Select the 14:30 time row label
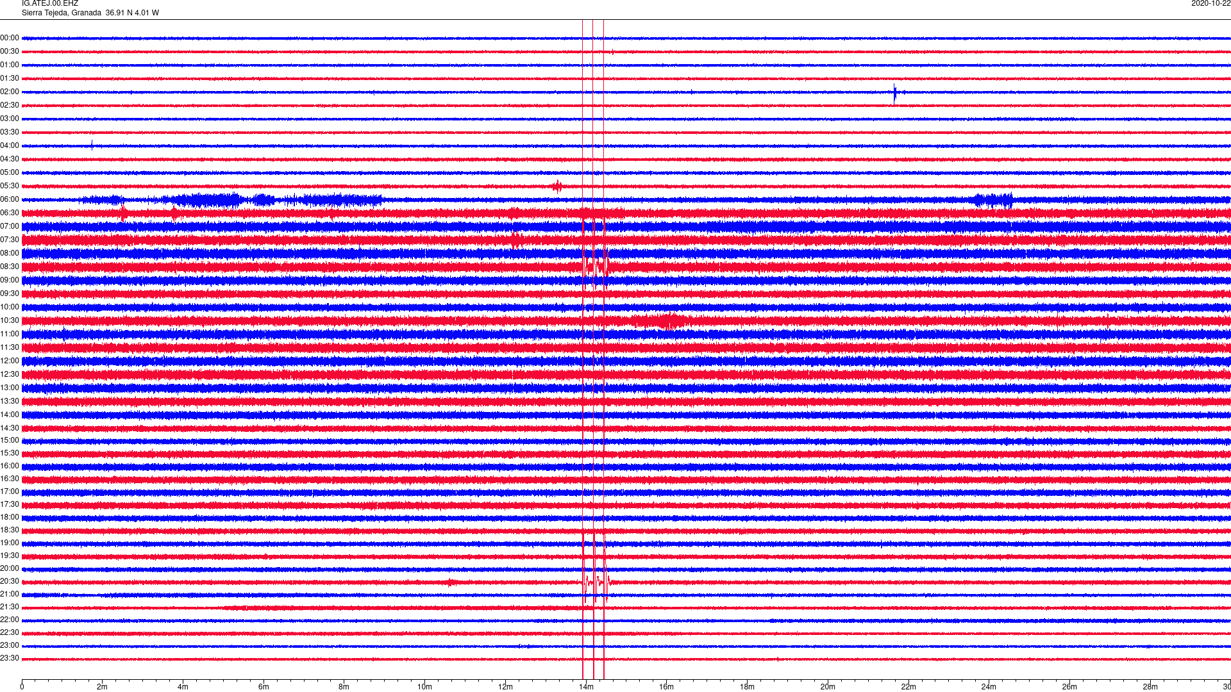1231x692 pixels. pyautogui.click(x=10, y=429)
